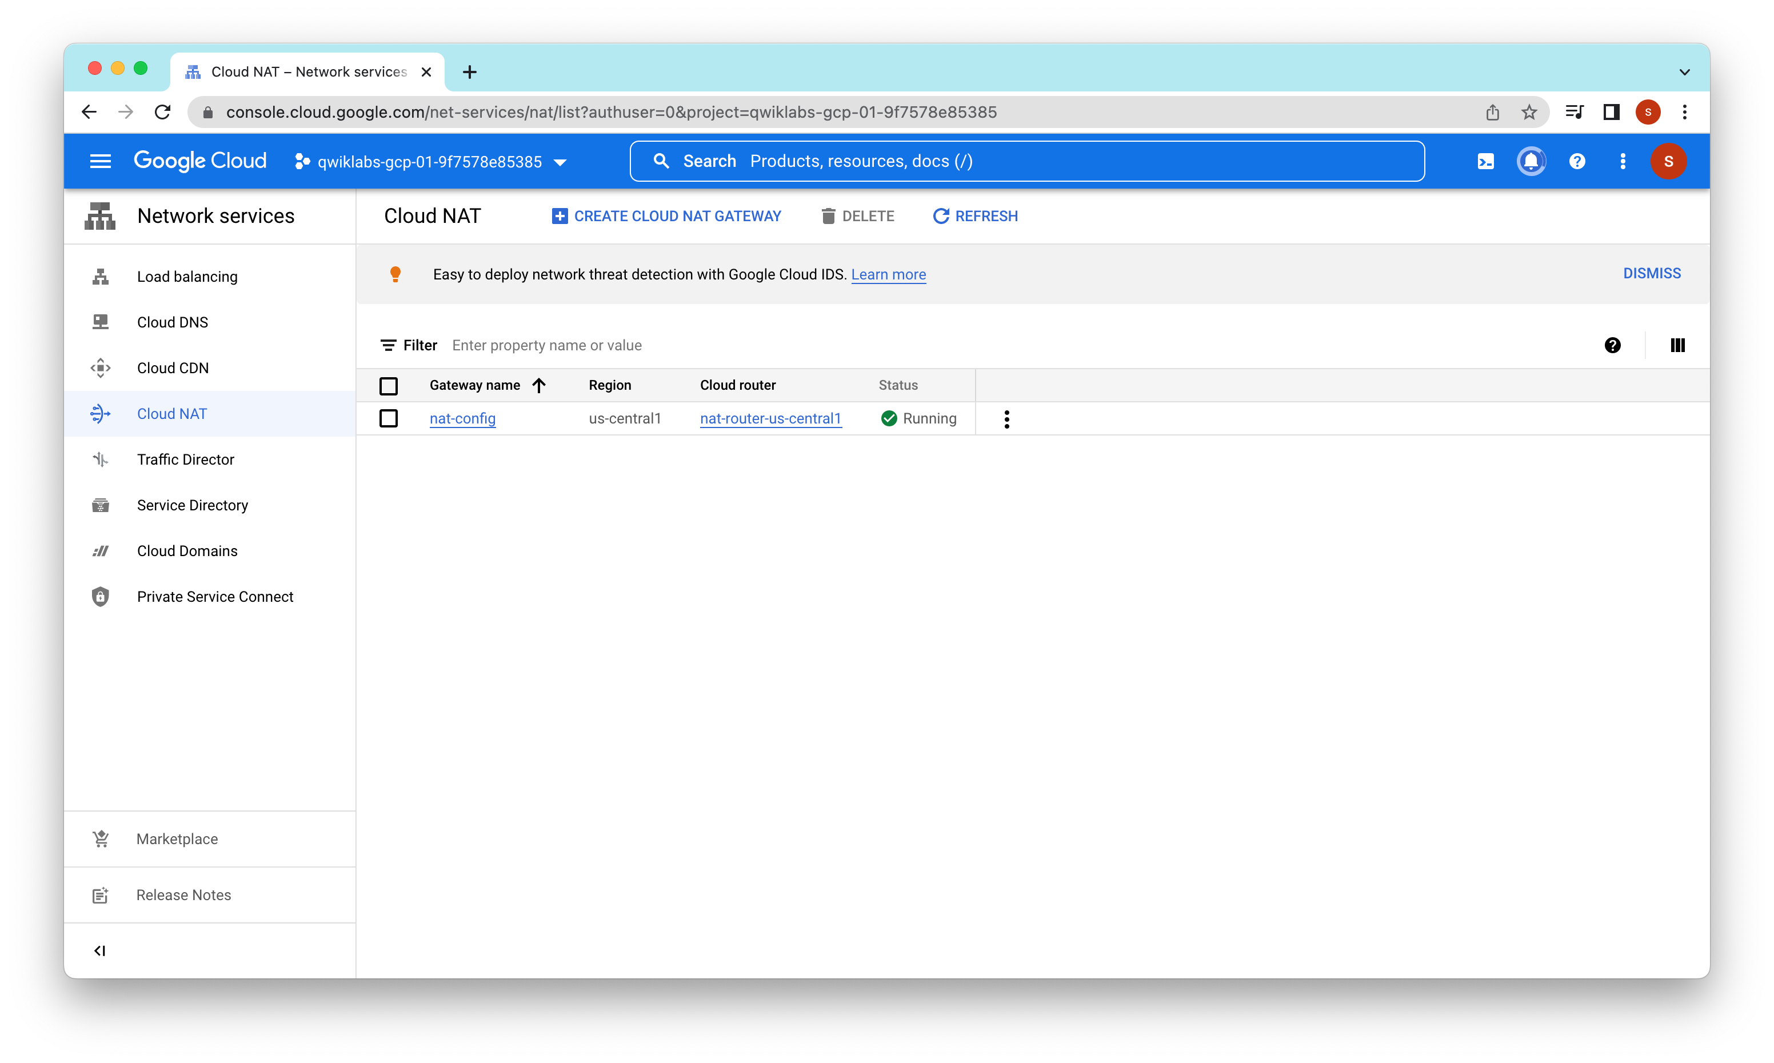Open the project selector dropdown menu

[x=430, y=161]
